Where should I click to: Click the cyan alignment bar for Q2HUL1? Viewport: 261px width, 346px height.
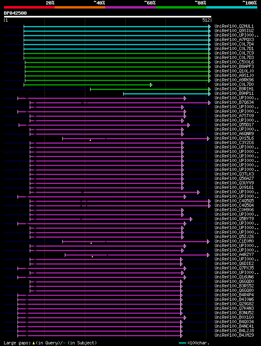[117, 26]
